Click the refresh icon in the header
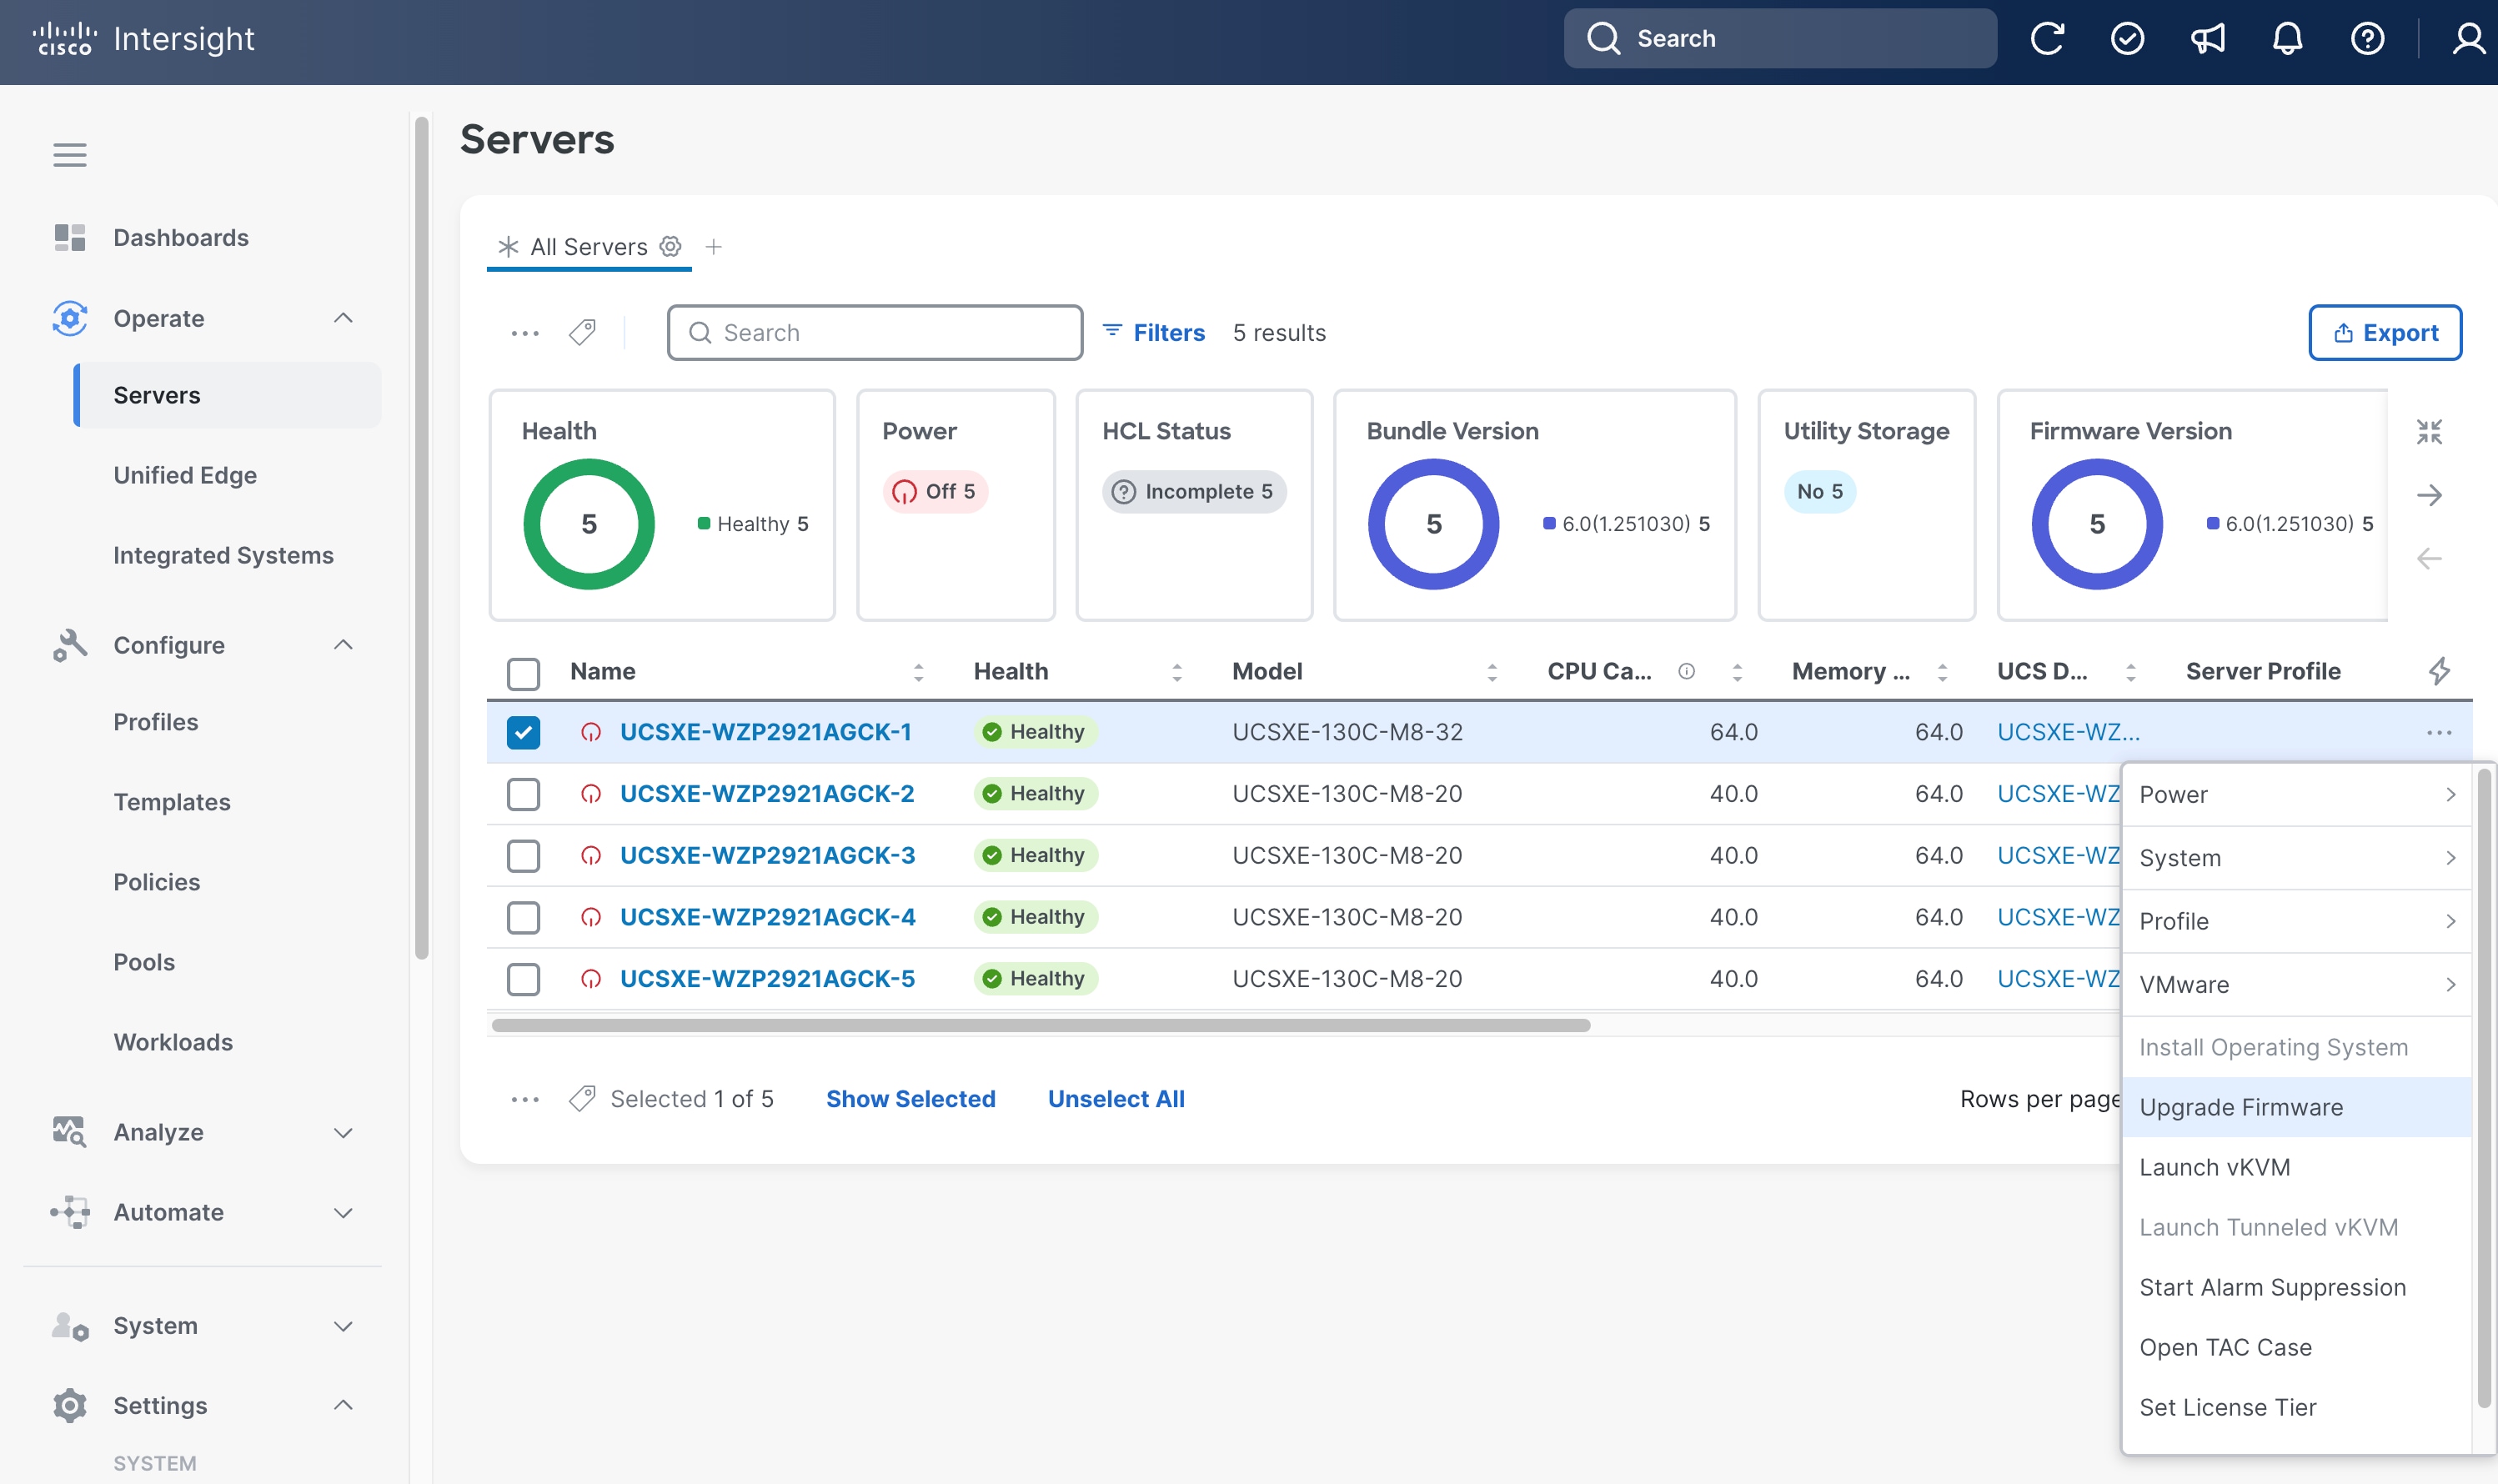Image resolution: width=2498 pixels, height=1484 pixels. [2047, 39]
